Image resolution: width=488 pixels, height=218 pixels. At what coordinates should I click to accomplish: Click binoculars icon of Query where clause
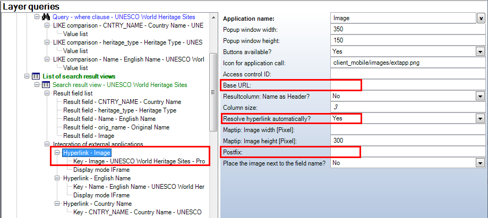(x=46, y=17)
